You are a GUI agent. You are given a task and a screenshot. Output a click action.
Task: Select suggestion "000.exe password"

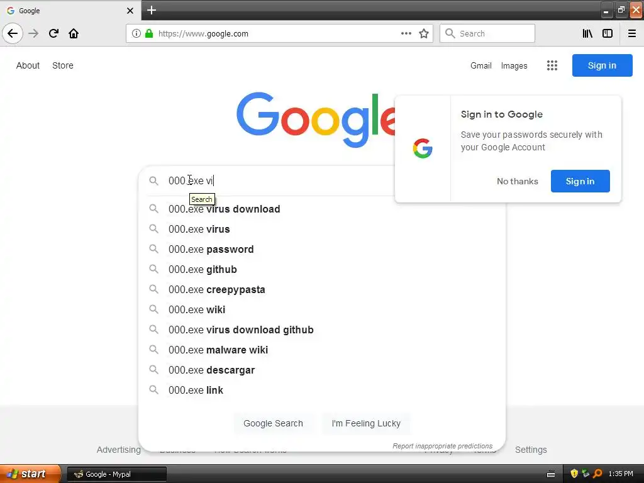pos(322,249)
